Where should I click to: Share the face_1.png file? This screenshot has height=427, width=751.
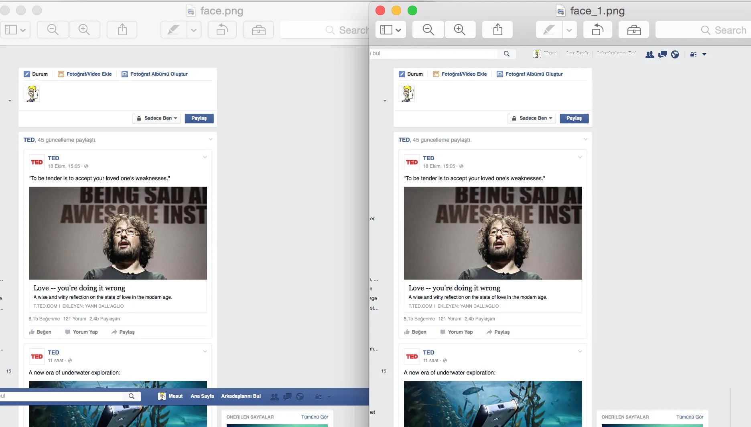tap(497, 30)
